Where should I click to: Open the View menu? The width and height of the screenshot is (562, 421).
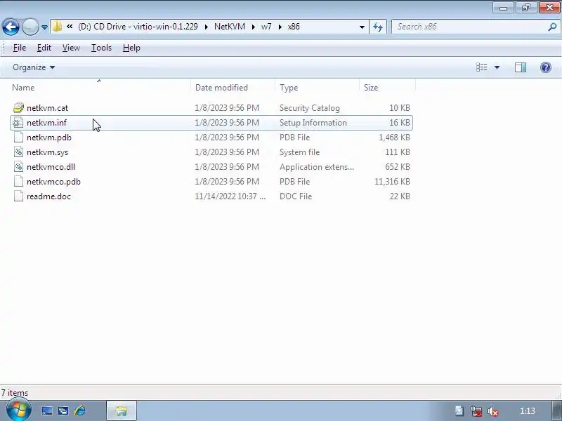[x=71, y=48]
